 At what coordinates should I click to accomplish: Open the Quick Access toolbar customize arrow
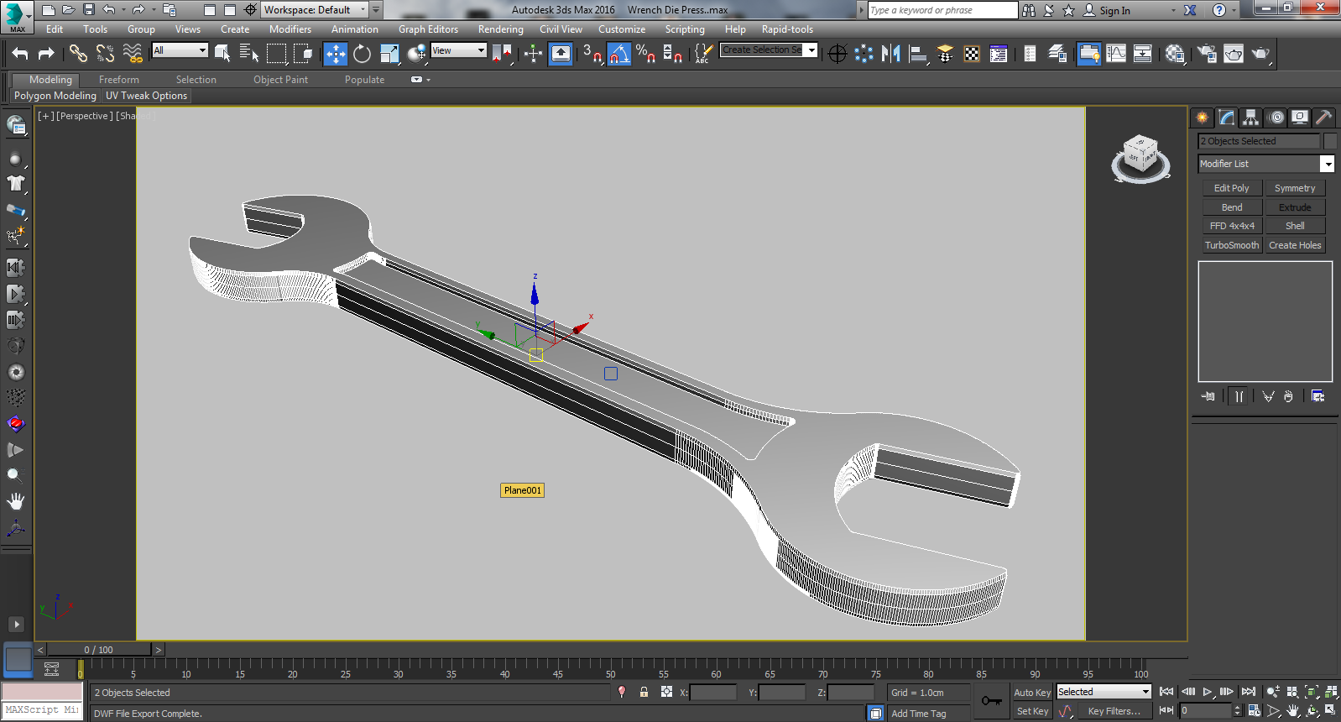376,10
